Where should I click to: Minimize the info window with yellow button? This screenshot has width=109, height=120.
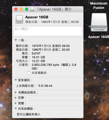click(x=21, y=9)
